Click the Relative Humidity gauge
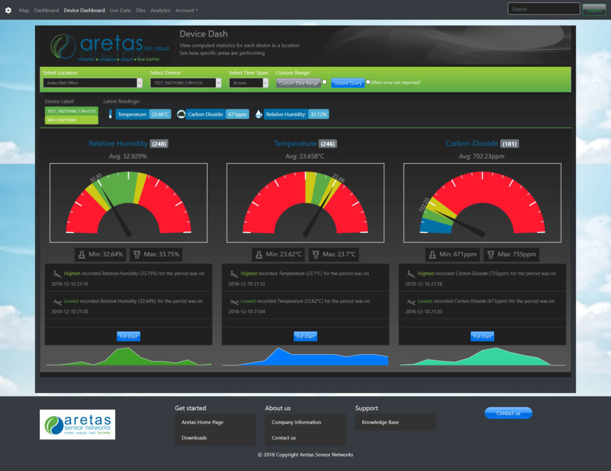The width and height of the screenshot is (611, 471). 129,203
